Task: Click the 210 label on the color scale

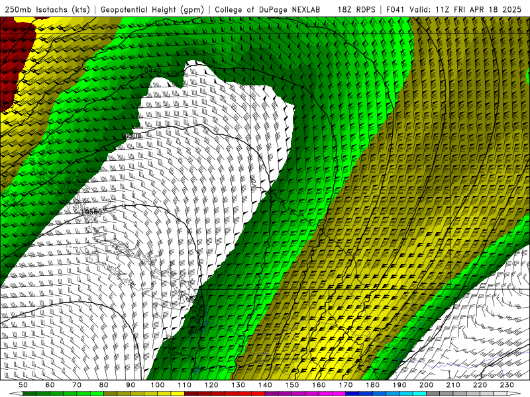Action: (453, 385)
